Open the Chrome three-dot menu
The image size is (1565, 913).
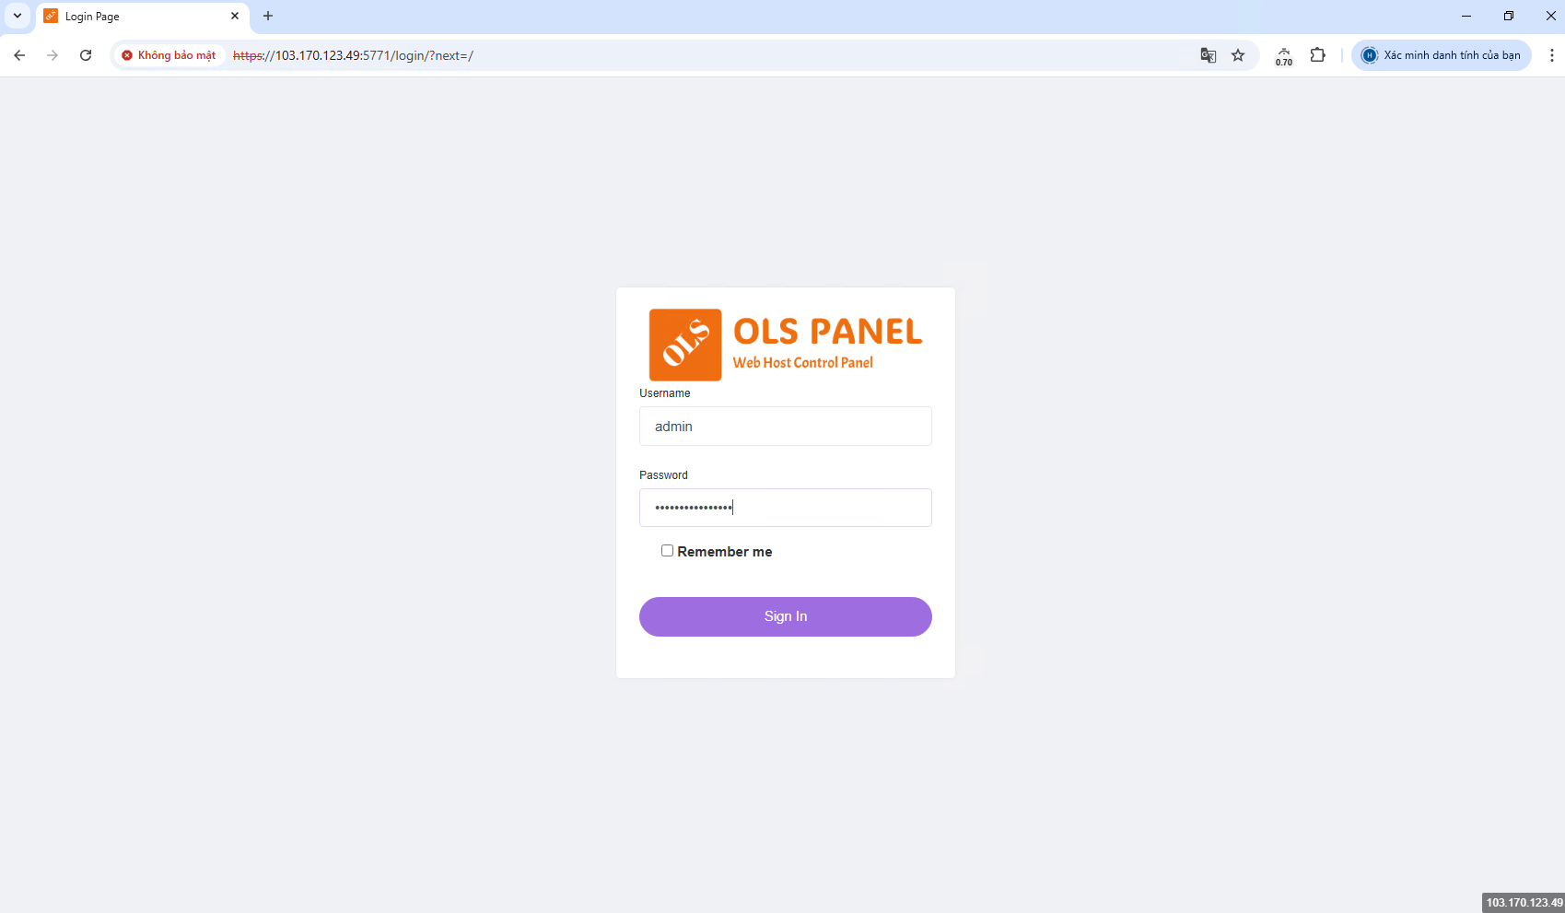point(1552,55)
